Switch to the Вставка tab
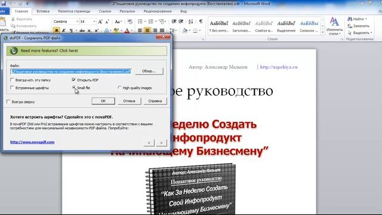This screenshot has height=215, width=382. pos(43,11)
